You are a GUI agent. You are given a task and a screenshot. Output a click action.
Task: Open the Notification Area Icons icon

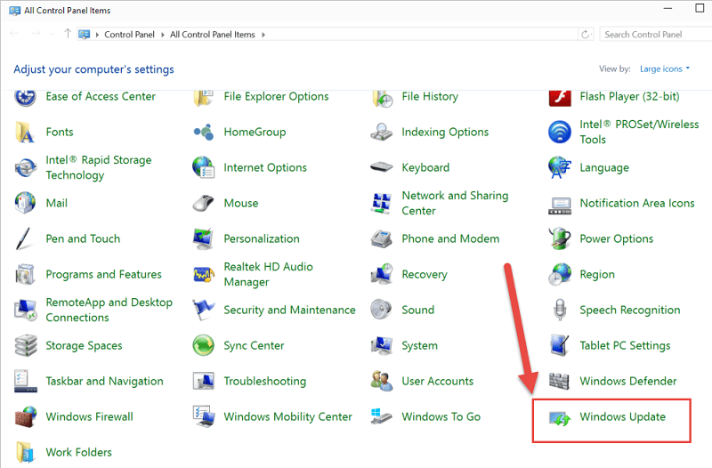click(x=560, y=206)
